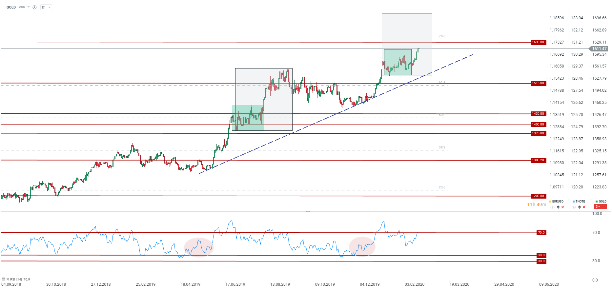
Task: Select the 1400.00 price level label
Action: pos(538,125)
